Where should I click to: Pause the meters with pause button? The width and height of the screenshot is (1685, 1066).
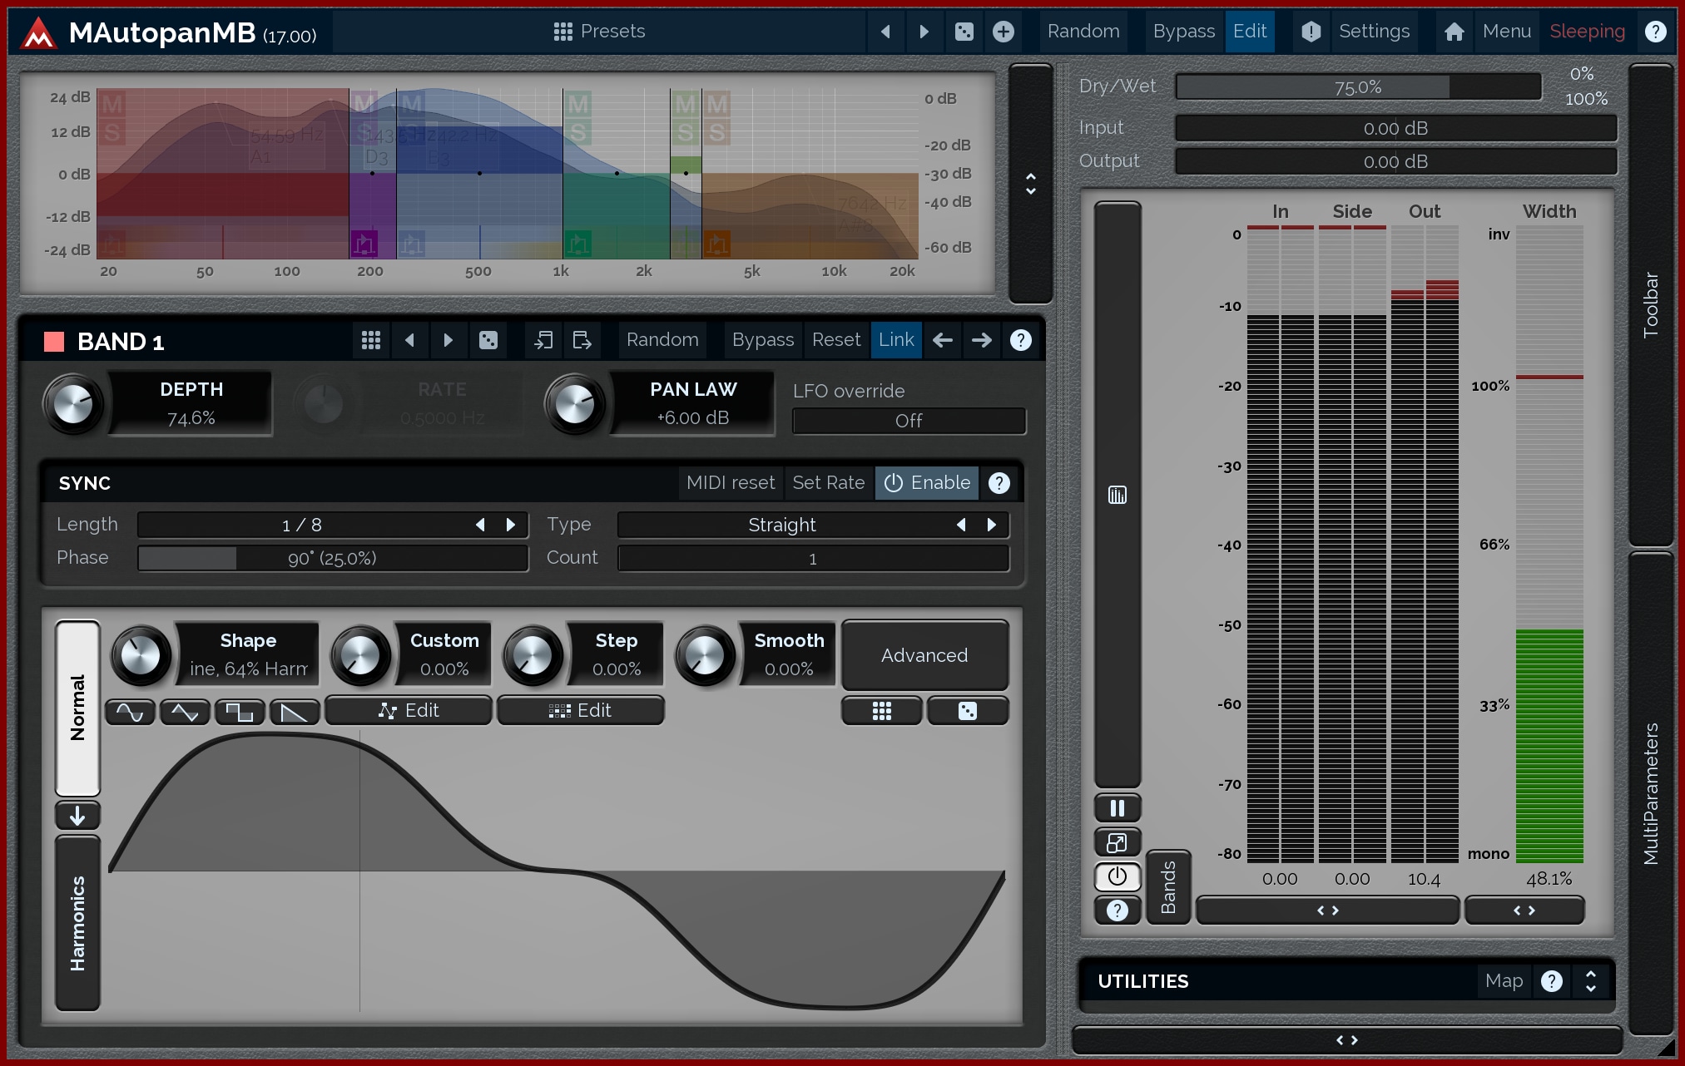(x=1117, y=808)
